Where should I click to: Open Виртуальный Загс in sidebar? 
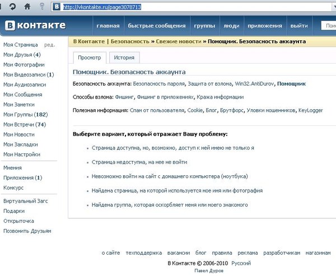click(x=26, y=201)
